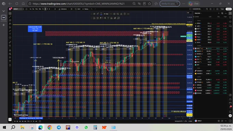This screenshot has height=131, width=233.
Task: Select the 15m timeframe
Action: 36,9
